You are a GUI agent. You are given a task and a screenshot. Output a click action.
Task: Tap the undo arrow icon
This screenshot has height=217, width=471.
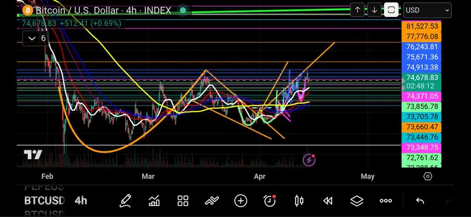[x=420, y=201]
